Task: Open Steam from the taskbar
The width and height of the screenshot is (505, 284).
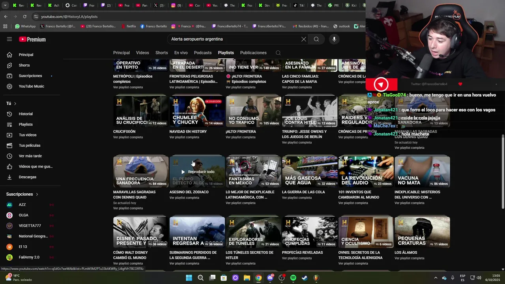Action: pos(305,278)
